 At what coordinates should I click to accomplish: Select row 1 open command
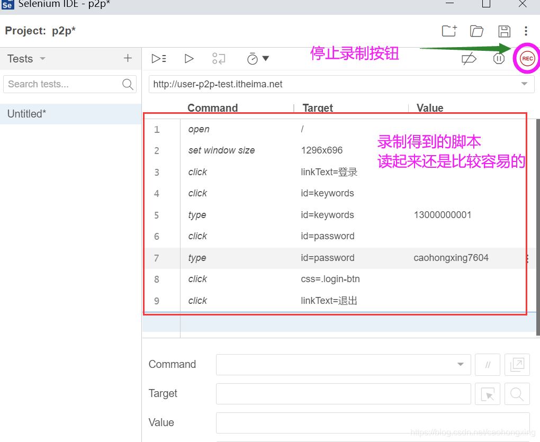339,130
